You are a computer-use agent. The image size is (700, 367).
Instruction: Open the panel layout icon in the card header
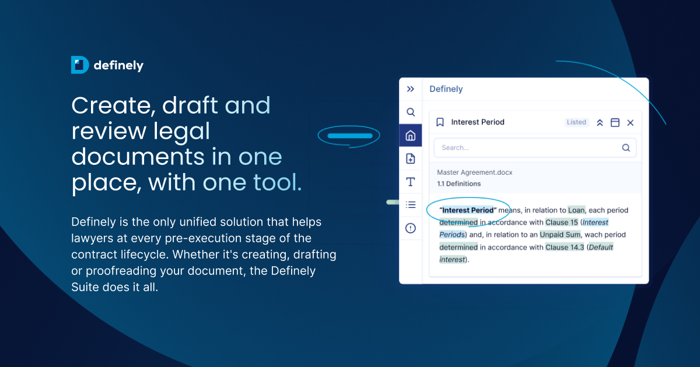coord(615,122)
